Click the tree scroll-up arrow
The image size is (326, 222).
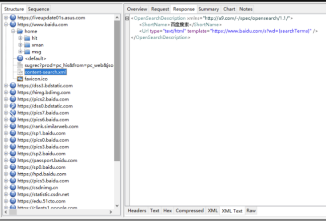pyautogui.click(x=117, y=18)
